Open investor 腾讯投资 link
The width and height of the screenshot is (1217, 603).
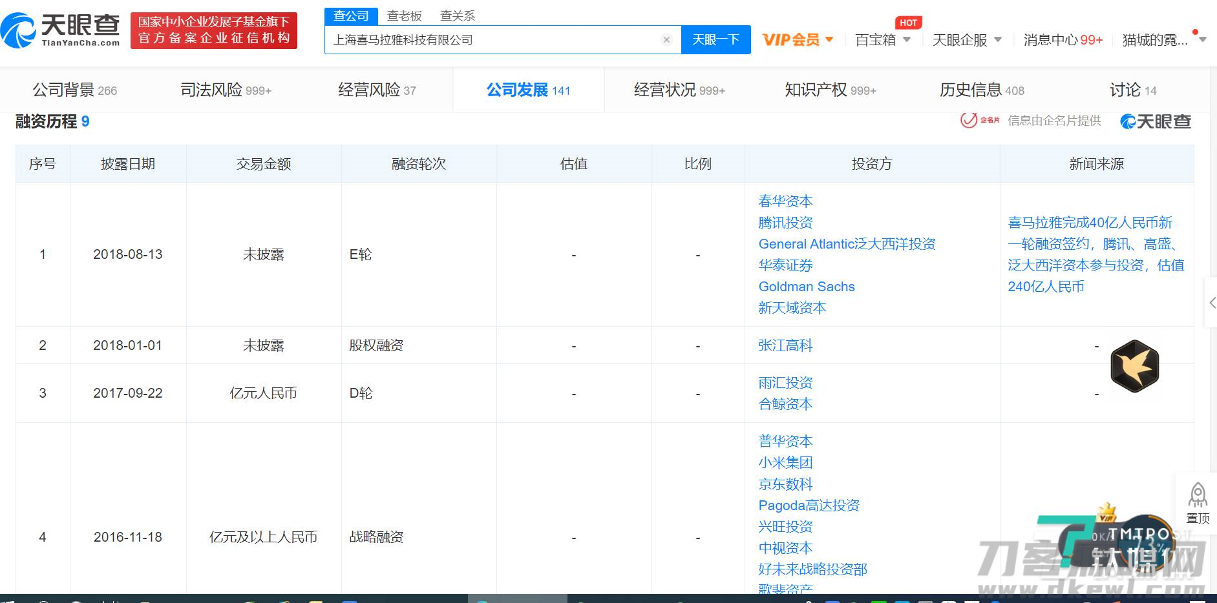785,222
